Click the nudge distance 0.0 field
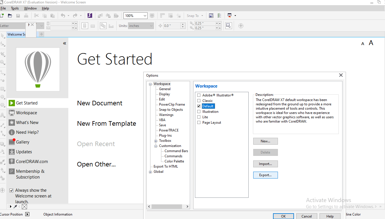Image resolution: width=385 pixels, height=219 pixels. pos(172,26)
